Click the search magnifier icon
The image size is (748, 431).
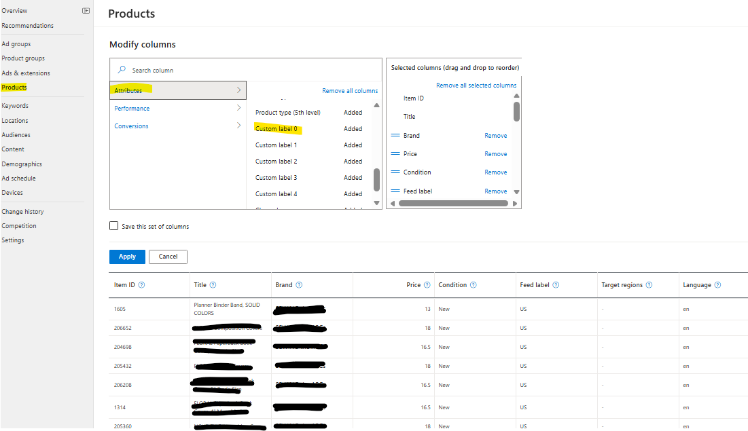tap(122, 70)
